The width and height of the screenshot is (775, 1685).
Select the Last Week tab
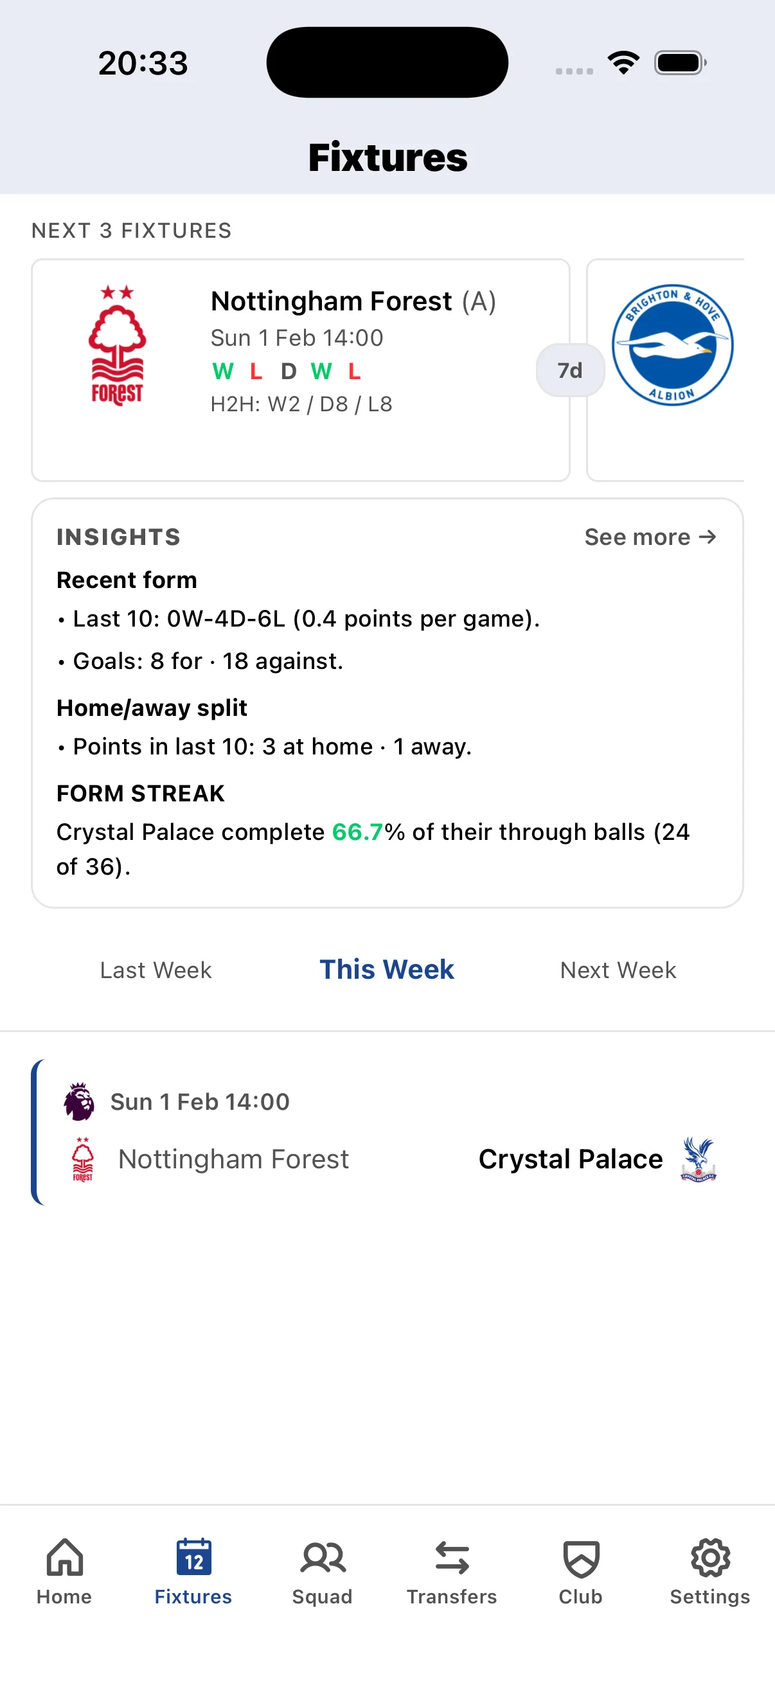156,970
